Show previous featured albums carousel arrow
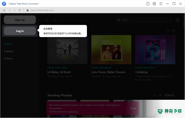The width and height of the screenshot is (185, 118). (x=168, y=31)
